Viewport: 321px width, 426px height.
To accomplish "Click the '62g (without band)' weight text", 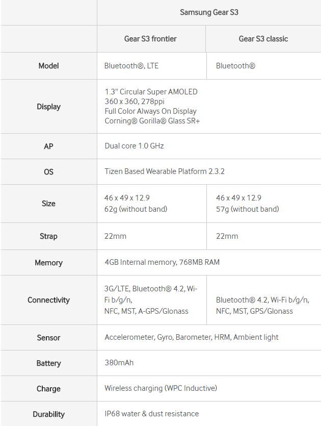I will (136, 209).
